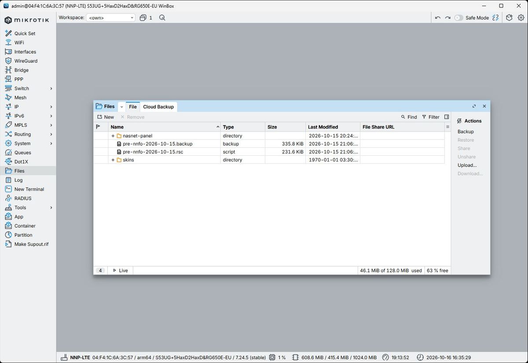Click the Filter button
Screen dimensions: 528x363
pos(430,117)
